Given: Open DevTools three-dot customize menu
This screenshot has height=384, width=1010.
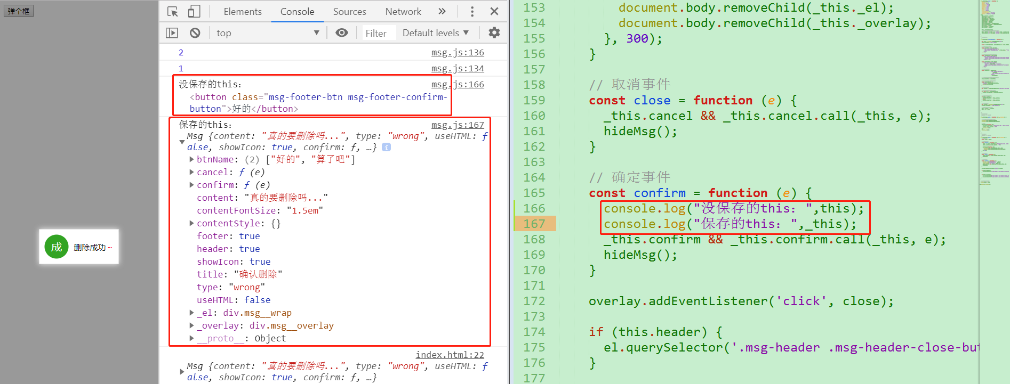Looking at the screenshot, I should (472, 12).
